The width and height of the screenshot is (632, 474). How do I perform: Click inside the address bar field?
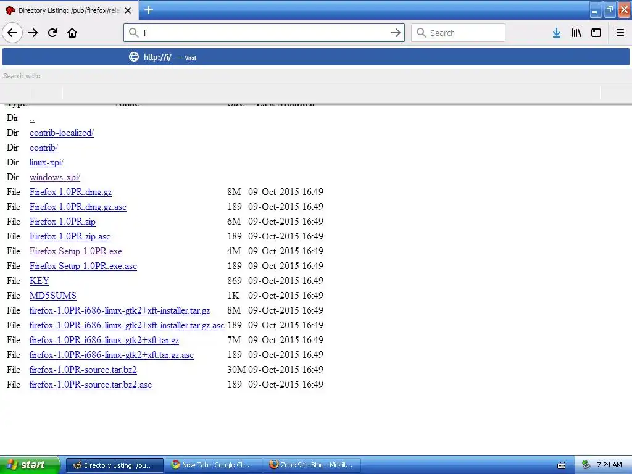(264, 33)
